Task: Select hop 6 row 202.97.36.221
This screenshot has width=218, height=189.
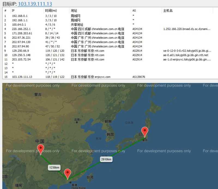Action: click(x=110, y=38)
